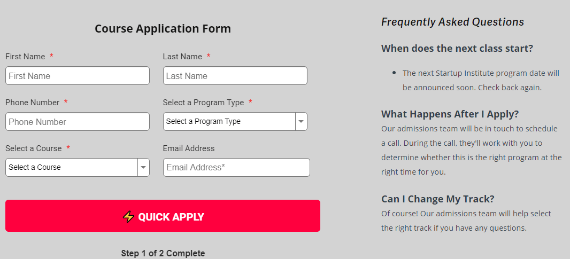
Task: Click the Course Application Form heading
Action: coord(163,29)
